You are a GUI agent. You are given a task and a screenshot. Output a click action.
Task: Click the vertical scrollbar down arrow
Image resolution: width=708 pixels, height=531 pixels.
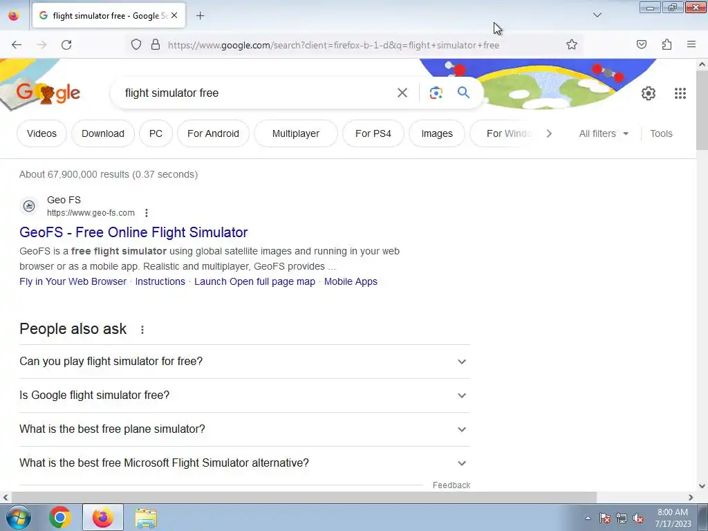pos(702,486)
